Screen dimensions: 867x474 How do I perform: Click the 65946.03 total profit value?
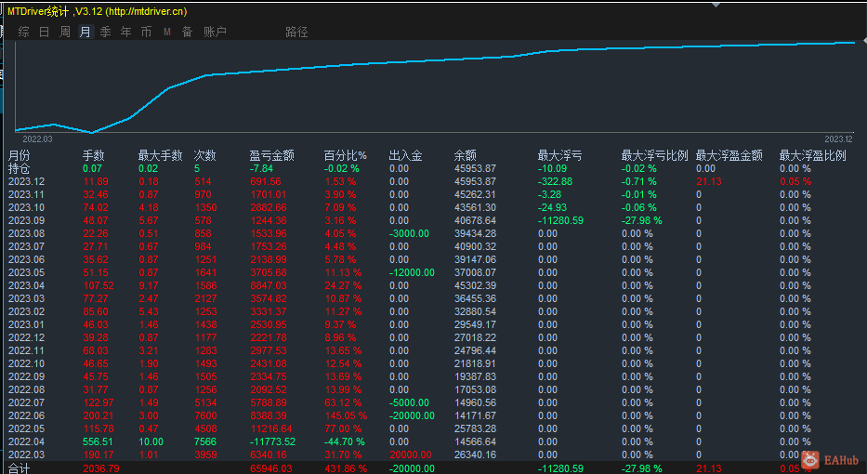272,468
